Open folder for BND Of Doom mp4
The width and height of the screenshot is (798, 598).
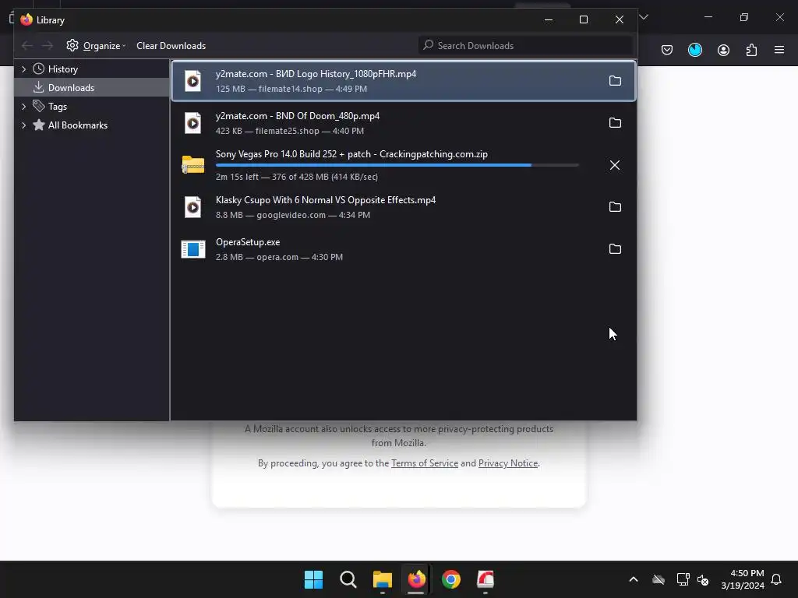click(615, 122)
